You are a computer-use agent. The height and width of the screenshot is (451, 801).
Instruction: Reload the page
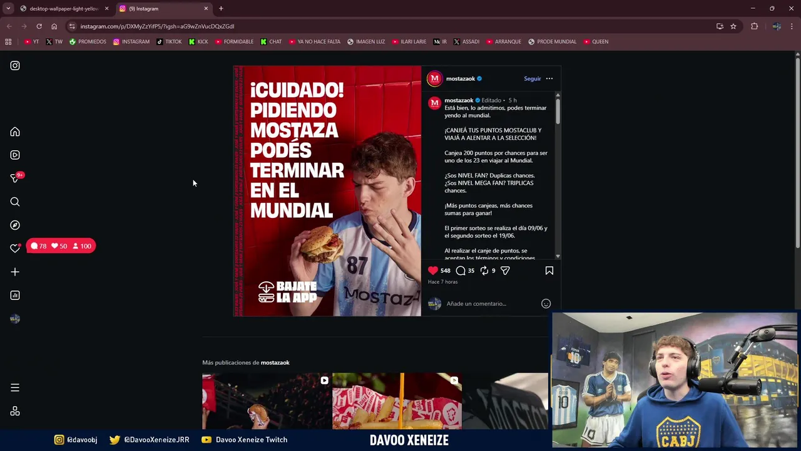(x=39, y=26)
